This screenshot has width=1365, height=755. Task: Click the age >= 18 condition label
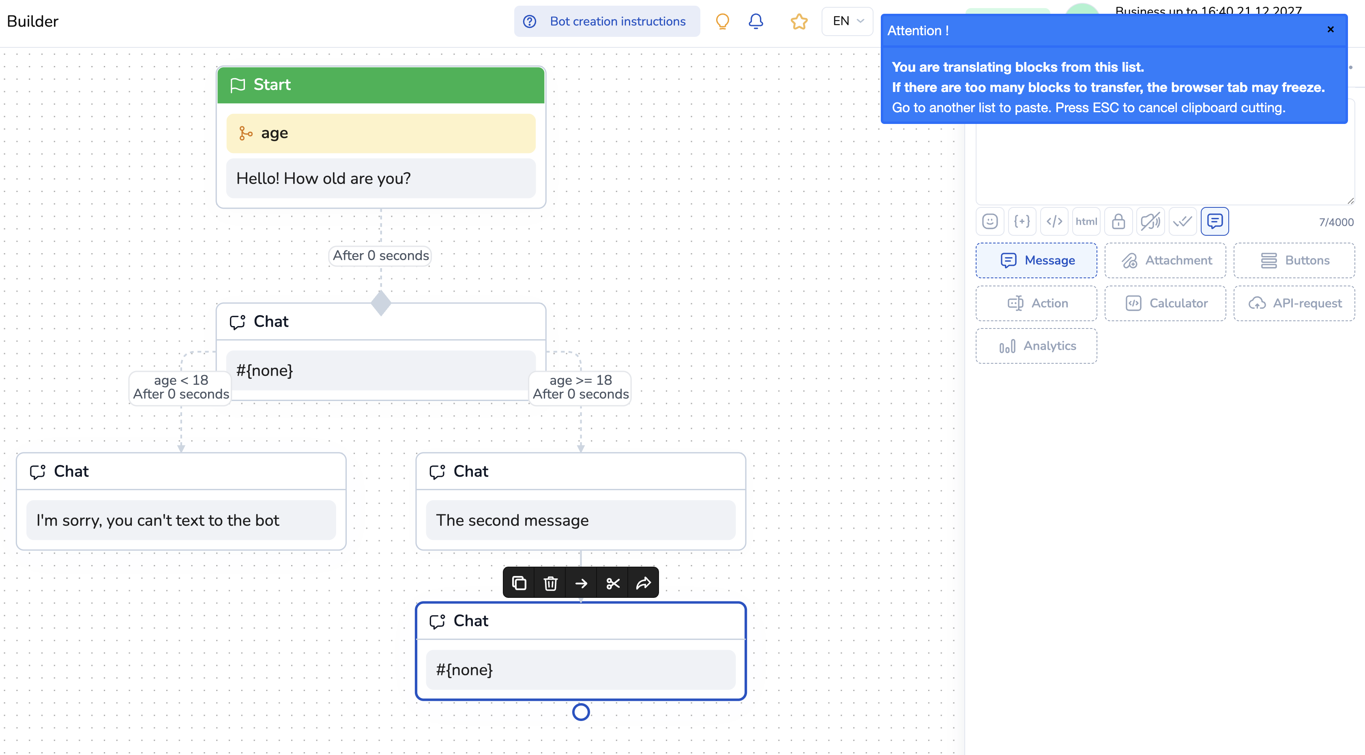(580, 387)
